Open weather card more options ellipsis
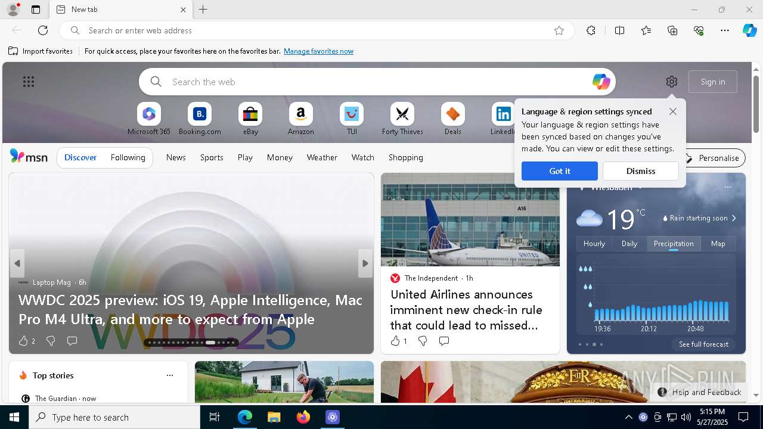 coord(727,187)
